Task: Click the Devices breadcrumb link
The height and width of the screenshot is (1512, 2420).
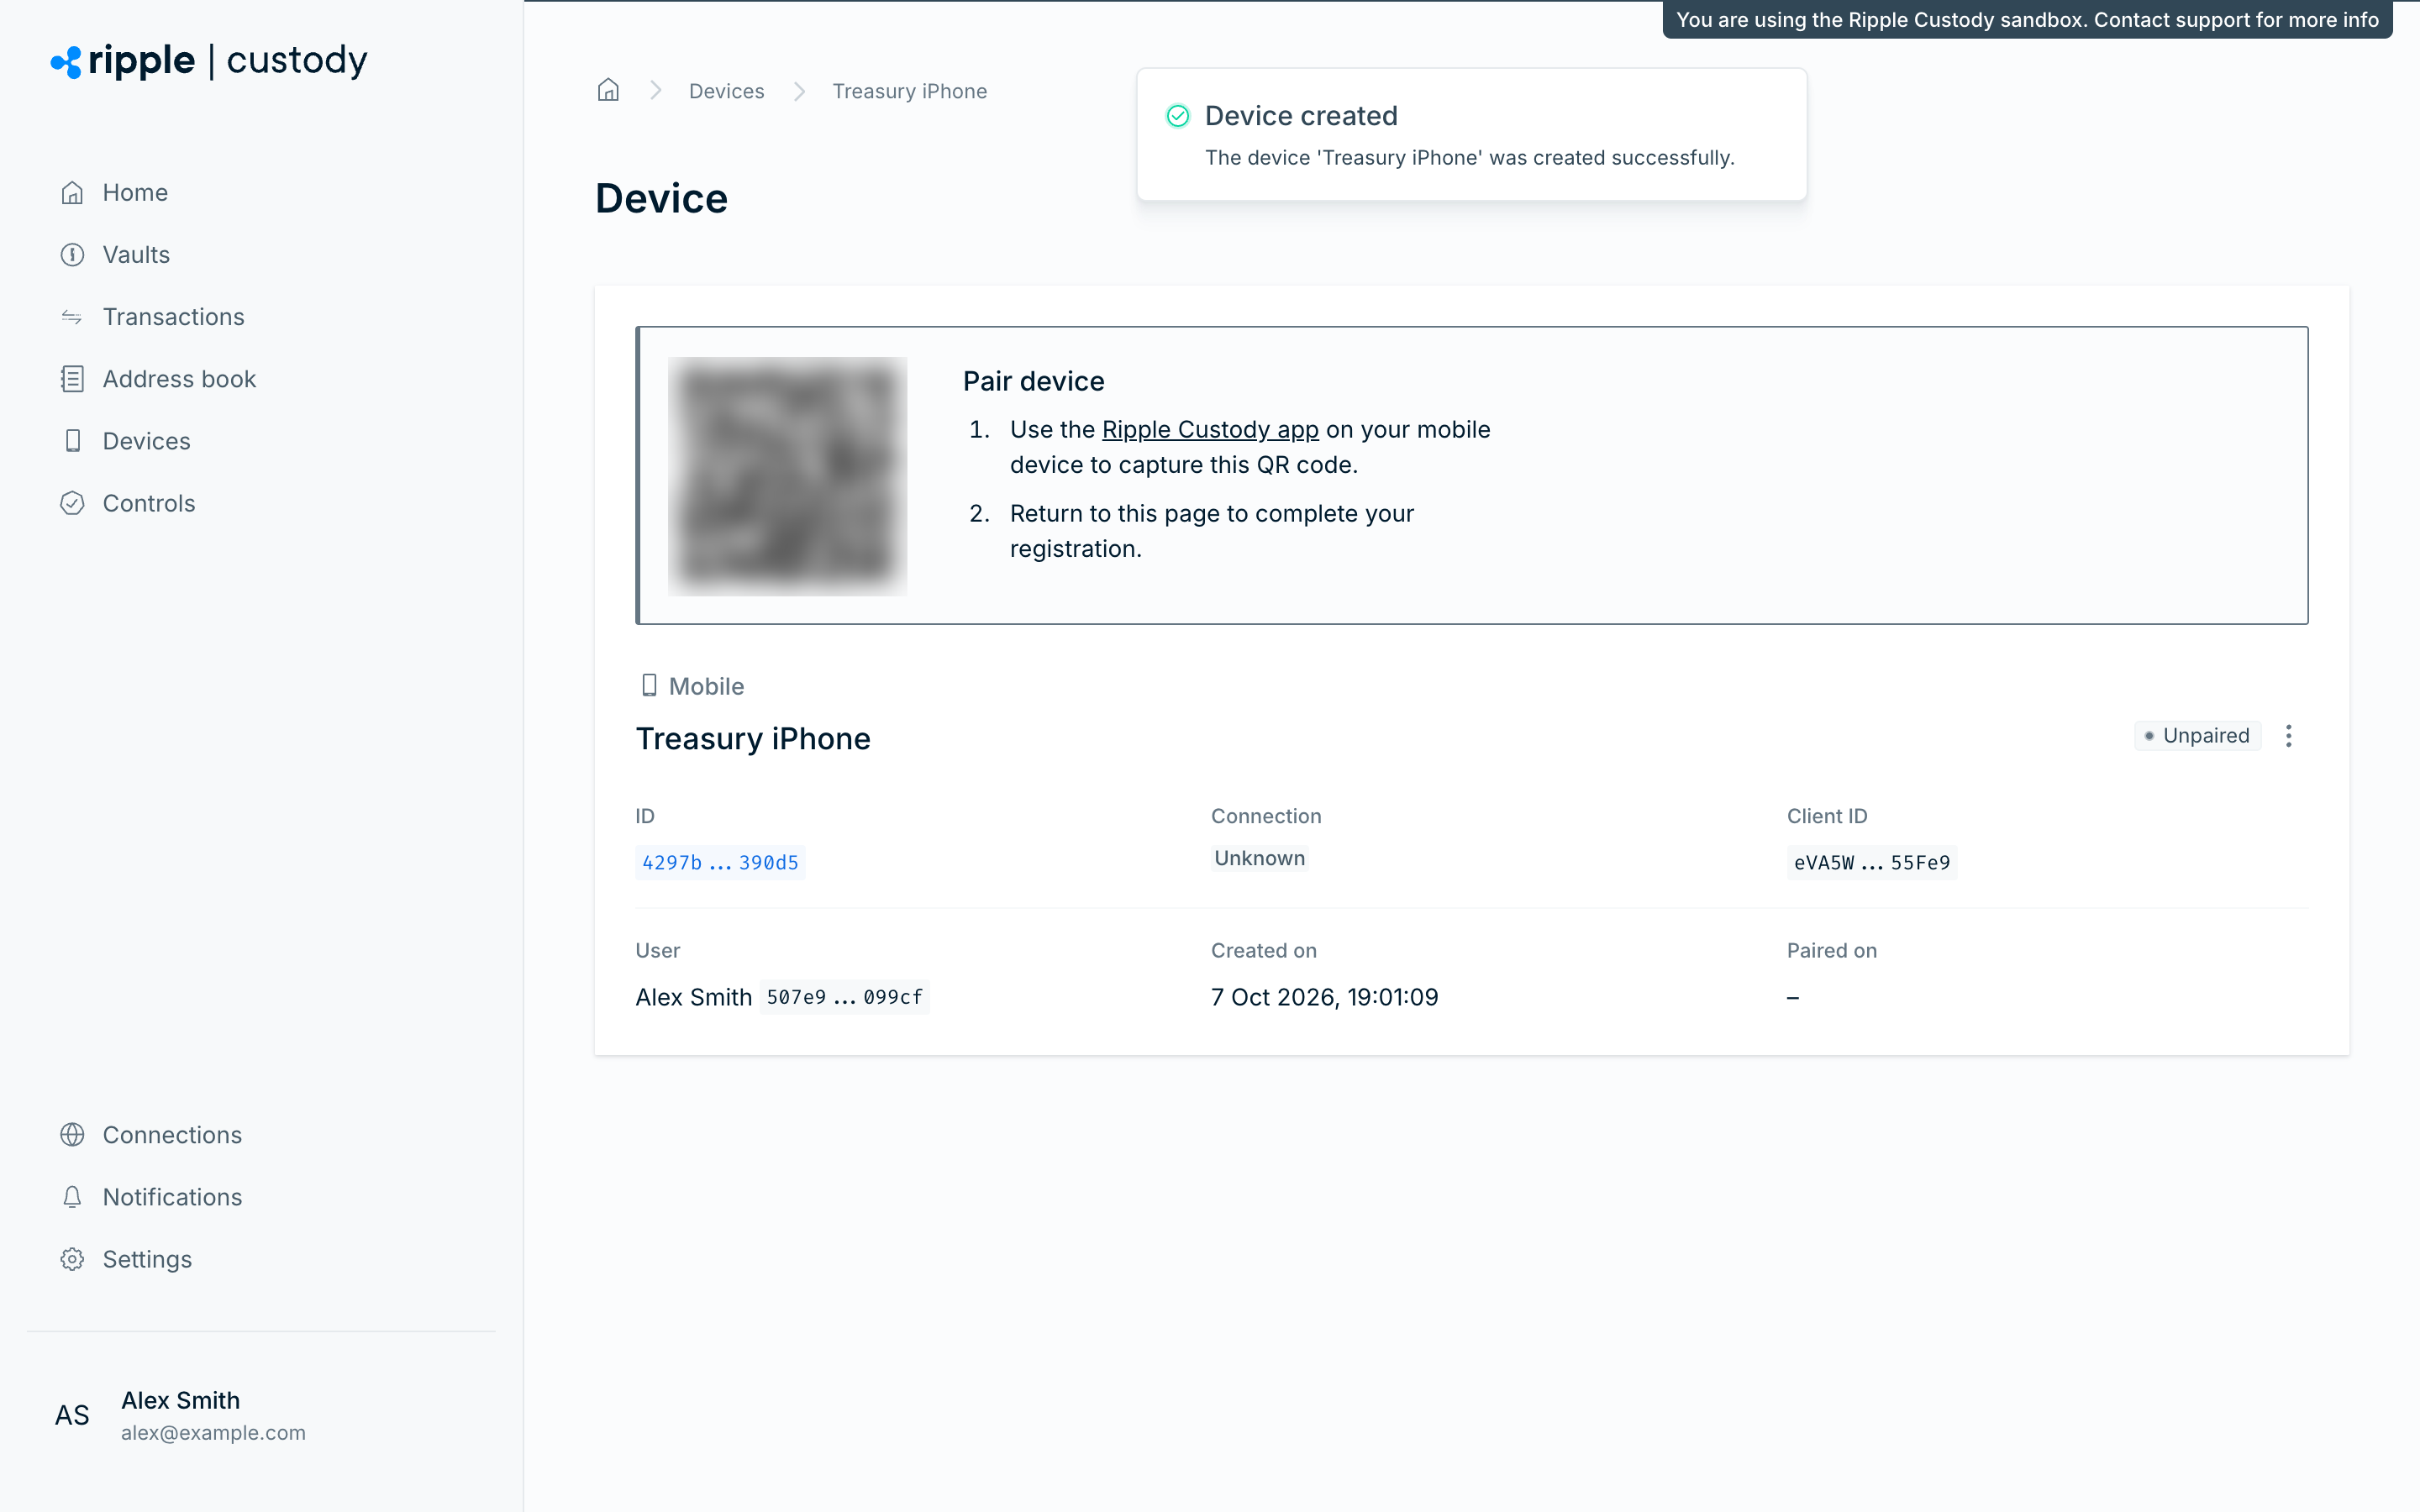Action: tap(726, 91)
